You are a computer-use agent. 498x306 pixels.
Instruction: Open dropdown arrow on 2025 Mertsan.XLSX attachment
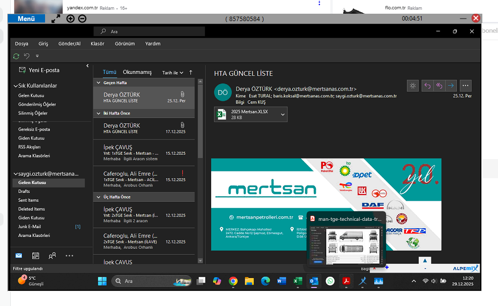click(283, 115)
